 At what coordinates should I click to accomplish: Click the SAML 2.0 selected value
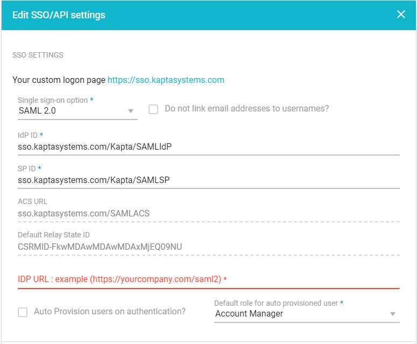tap(38, 111)
